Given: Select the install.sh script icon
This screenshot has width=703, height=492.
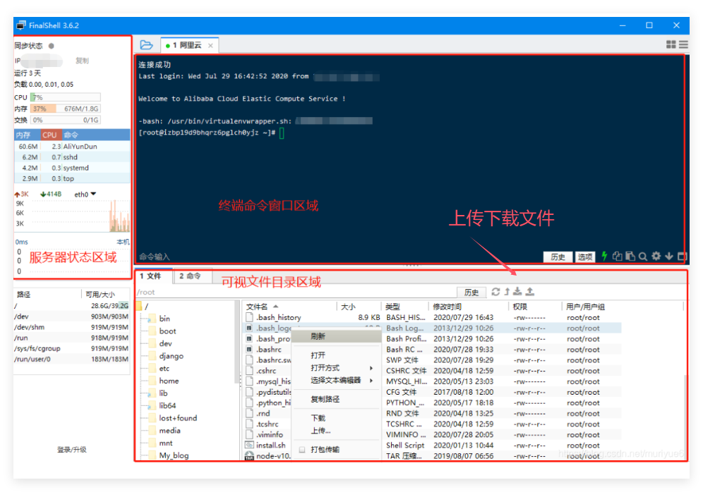Looking at the screenshot, I should (250, 445).
